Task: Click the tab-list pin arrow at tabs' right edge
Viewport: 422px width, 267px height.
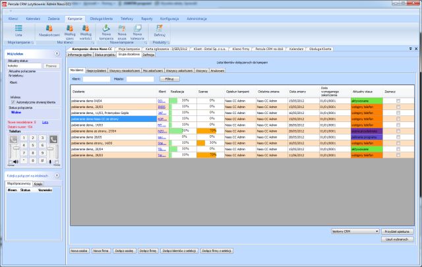Action: coord(410,49)
